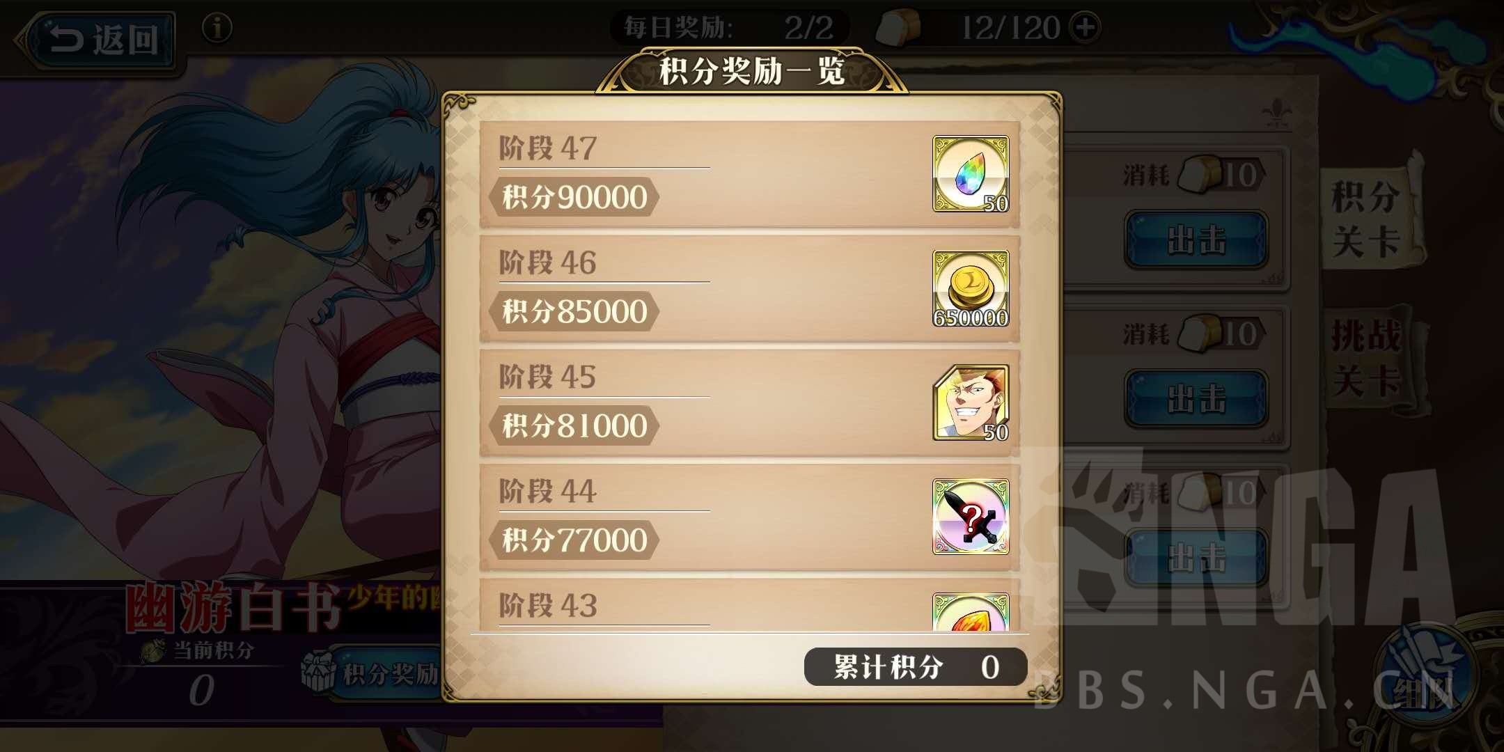Tap the 累计积分 total score bar

(916, 667)
